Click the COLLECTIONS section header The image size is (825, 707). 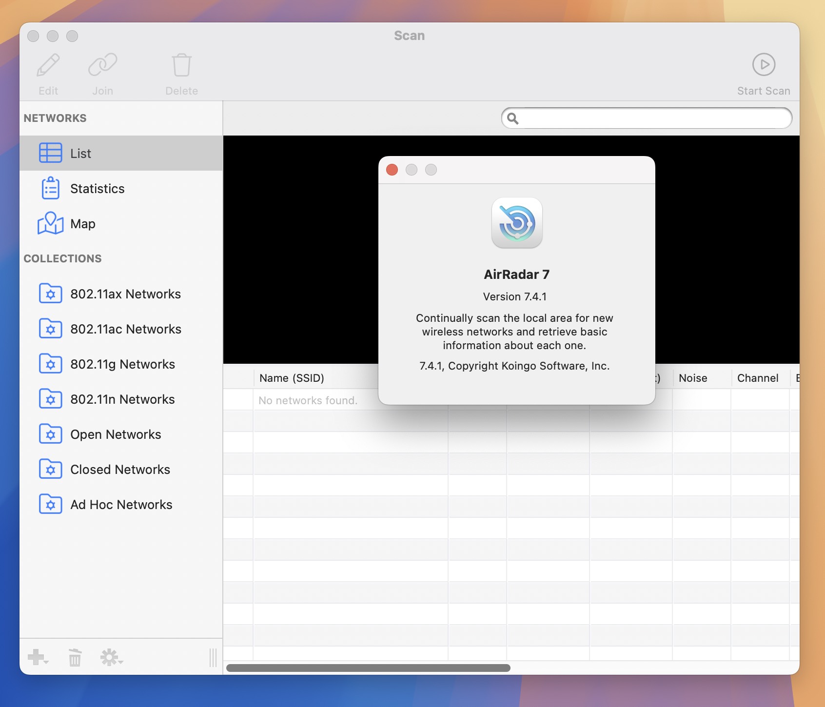coord(62,258)
